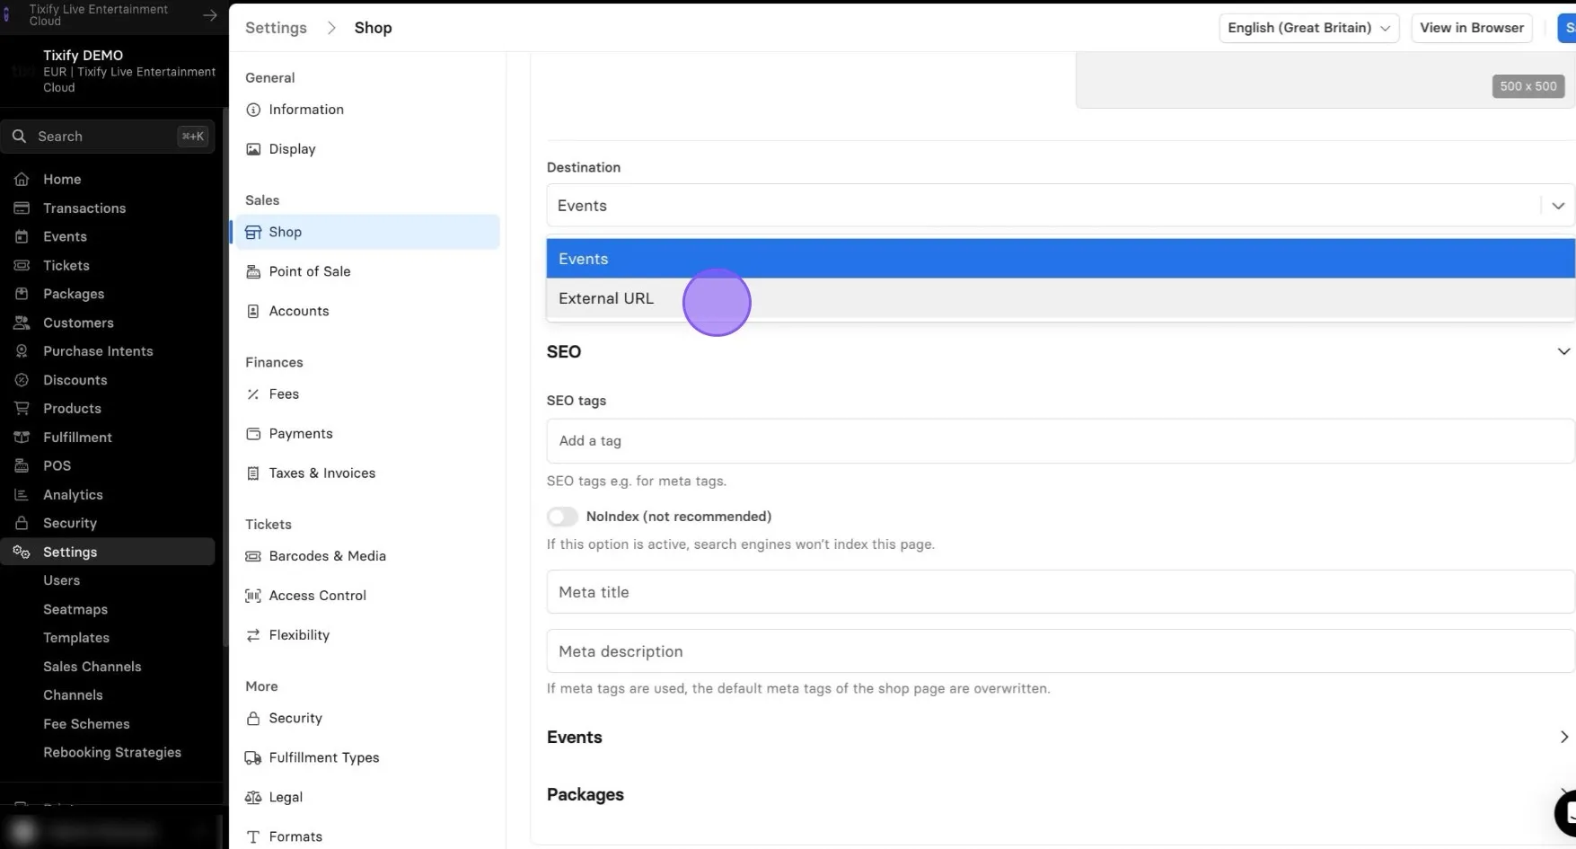Choose External URL from the destination list
The height and width of the screenshot is (849, 1576).
click(1061, 298)
